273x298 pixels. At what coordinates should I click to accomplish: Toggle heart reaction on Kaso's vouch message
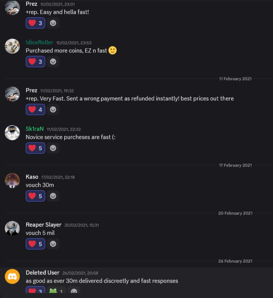tap(36, 196)
